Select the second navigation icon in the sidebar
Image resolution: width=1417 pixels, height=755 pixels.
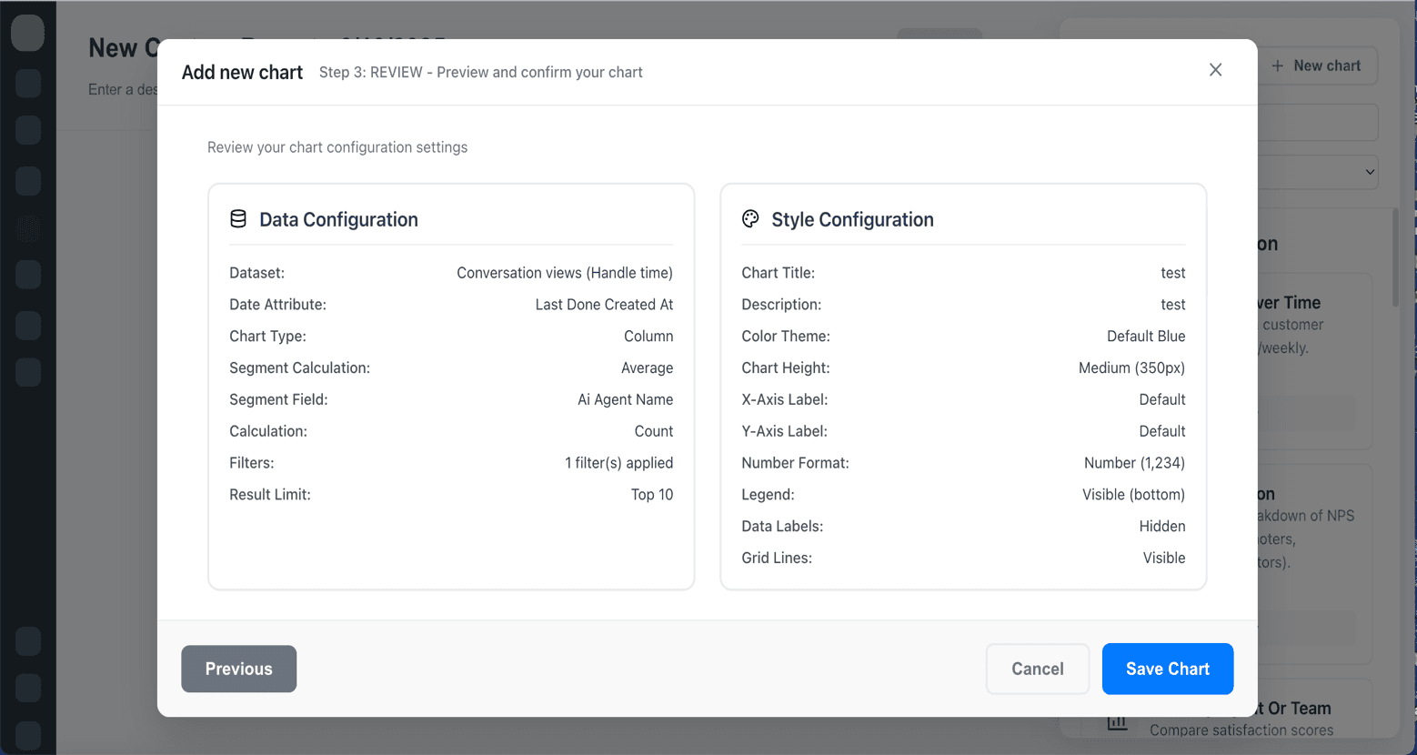pyautogui.click(x=28, y=83)
